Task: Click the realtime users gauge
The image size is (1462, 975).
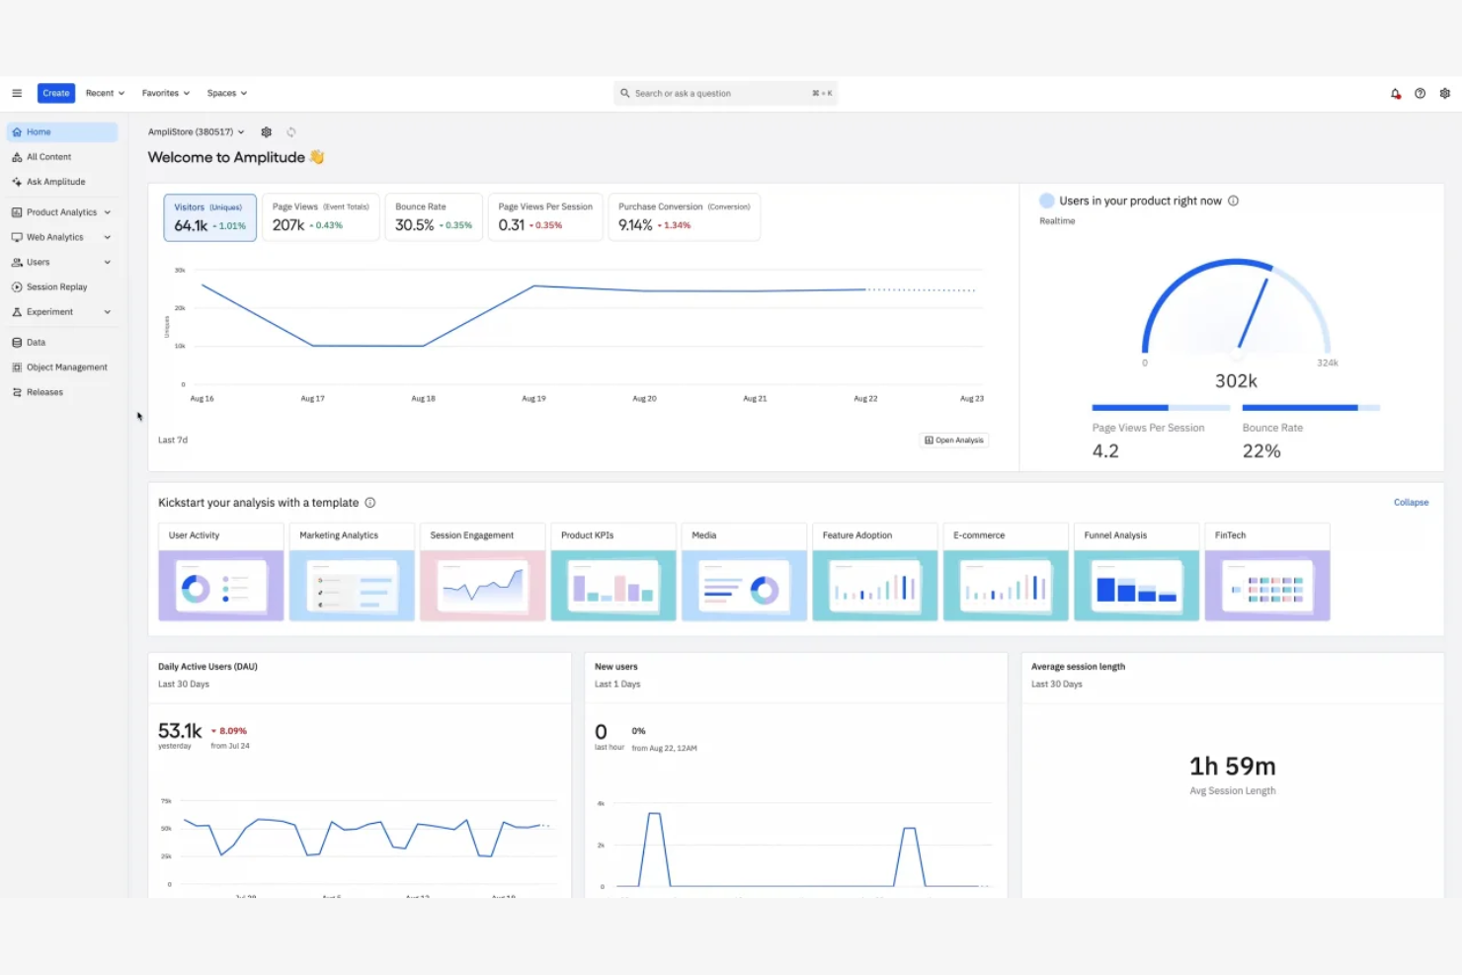Action: [x=1236, y=306]
